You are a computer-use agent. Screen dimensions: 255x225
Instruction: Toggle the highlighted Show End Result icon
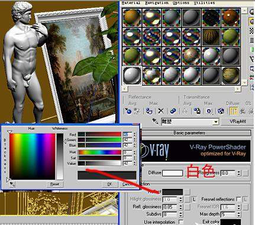click(x=234, y=111)
